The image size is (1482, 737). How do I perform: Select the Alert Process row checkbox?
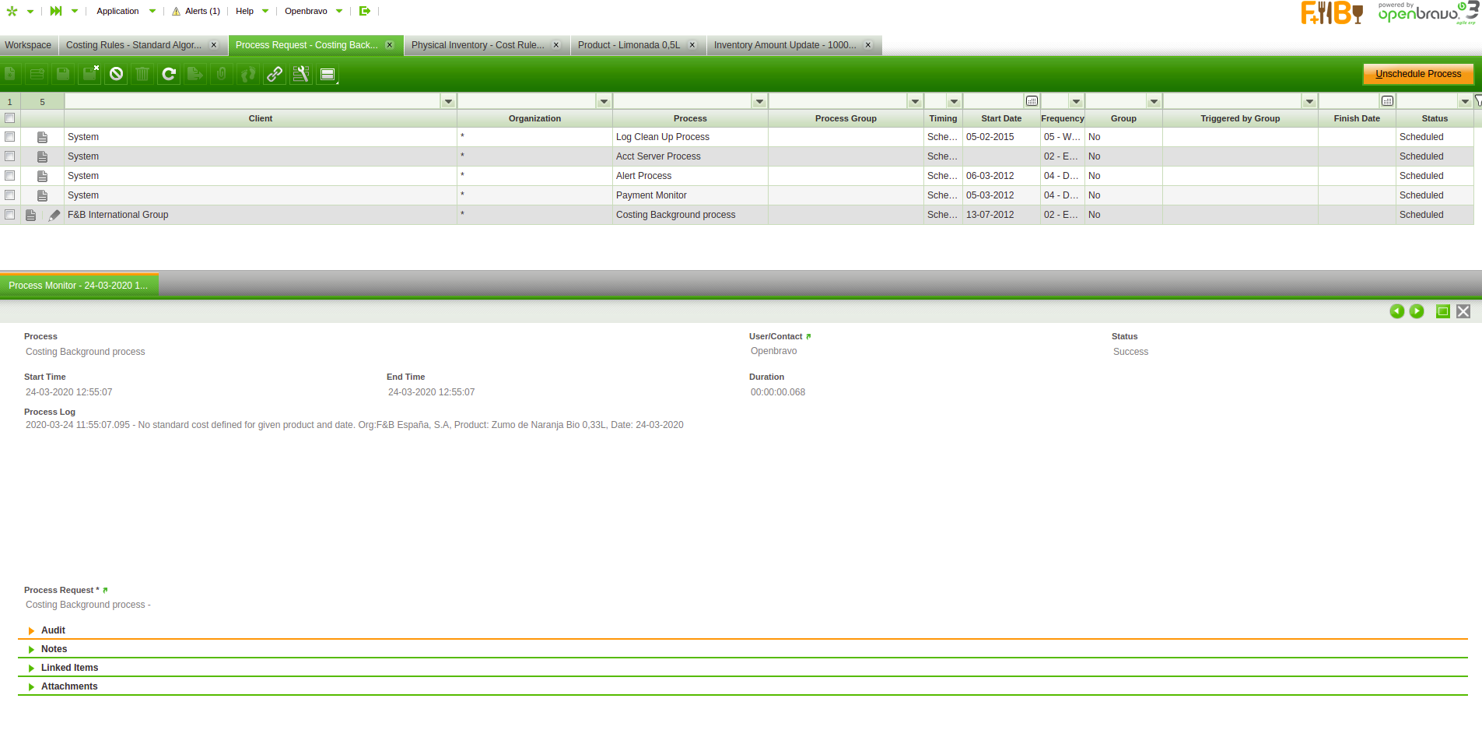coord(10,176)
